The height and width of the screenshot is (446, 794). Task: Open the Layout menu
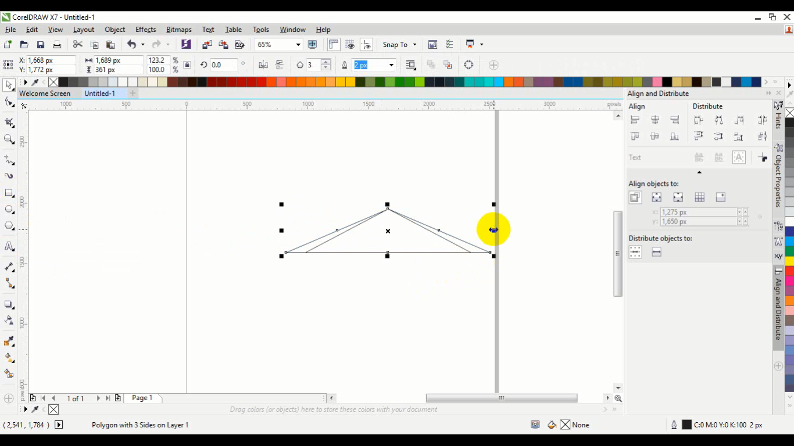point(83,30)
